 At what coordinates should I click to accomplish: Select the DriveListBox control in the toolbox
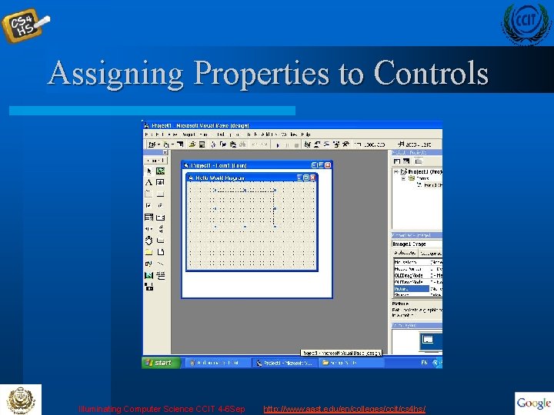(x=160, y=241)
